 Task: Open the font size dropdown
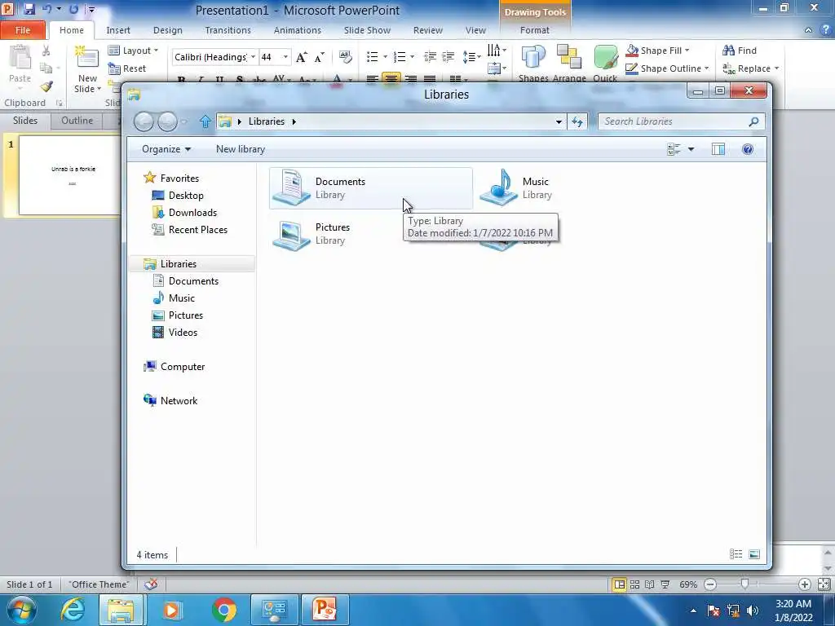click(285, 57)
